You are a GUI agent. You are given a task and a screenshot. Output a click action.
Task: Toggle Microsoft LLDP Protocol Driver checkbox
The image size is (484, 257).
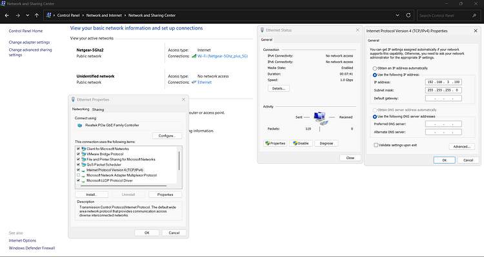click(78, 180)
